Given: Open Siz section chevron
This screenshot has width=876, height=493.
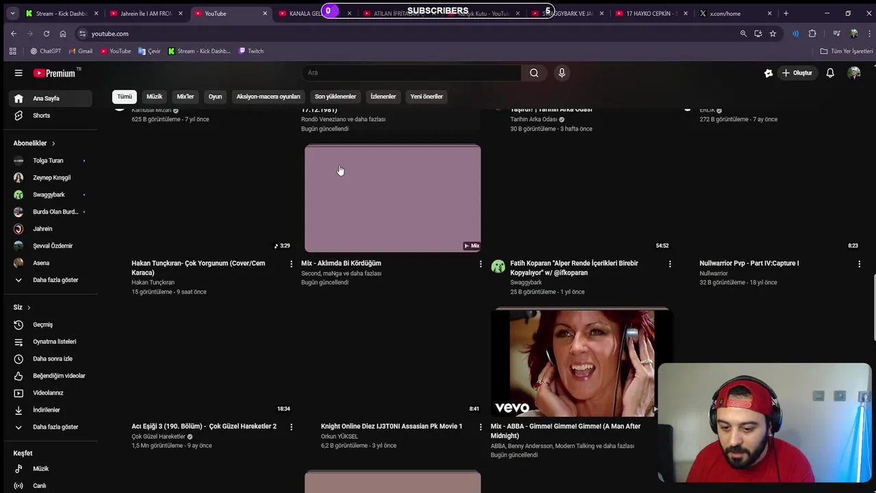Looking at the screenshot, I should click(x=29, y=307).
